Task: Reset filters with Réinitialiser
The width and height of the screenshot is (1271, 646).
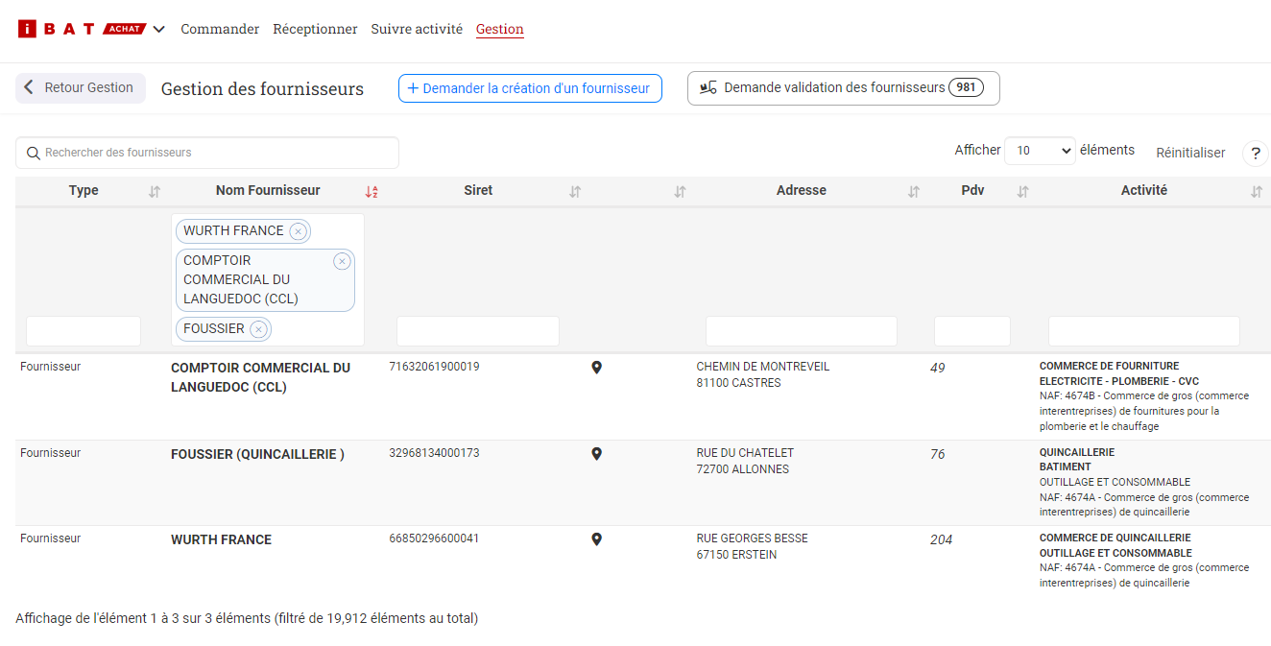Action: pyautogui.click(x=1190, y=153)
